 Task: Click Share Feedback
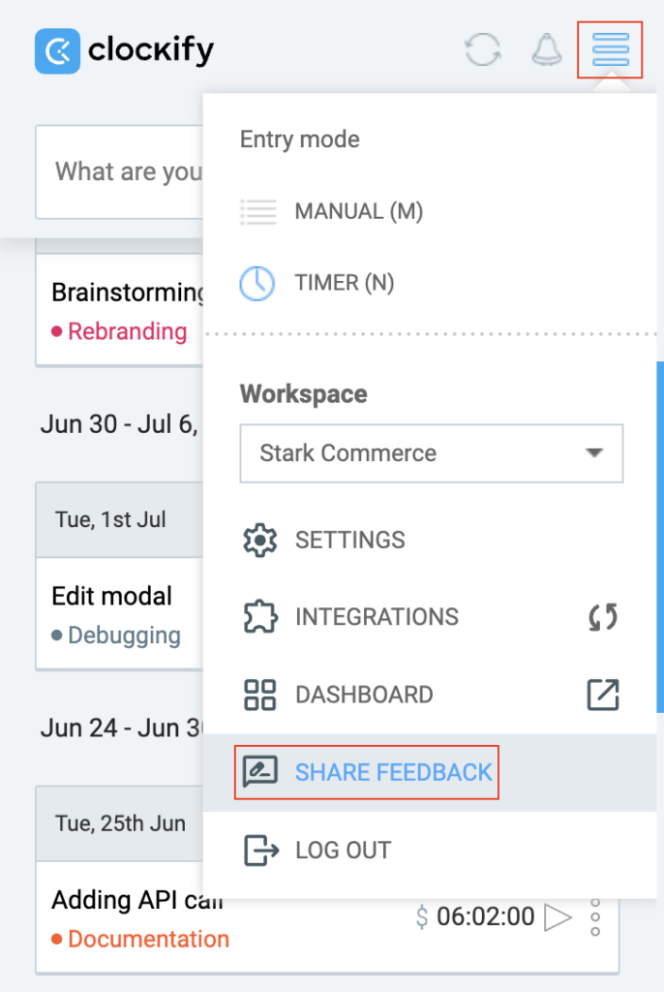[393, 772]
